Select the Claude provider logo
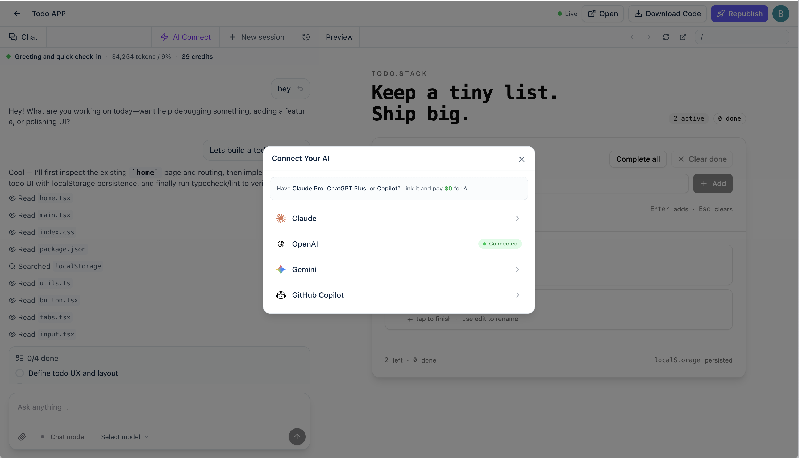 [x=281, y=218]
